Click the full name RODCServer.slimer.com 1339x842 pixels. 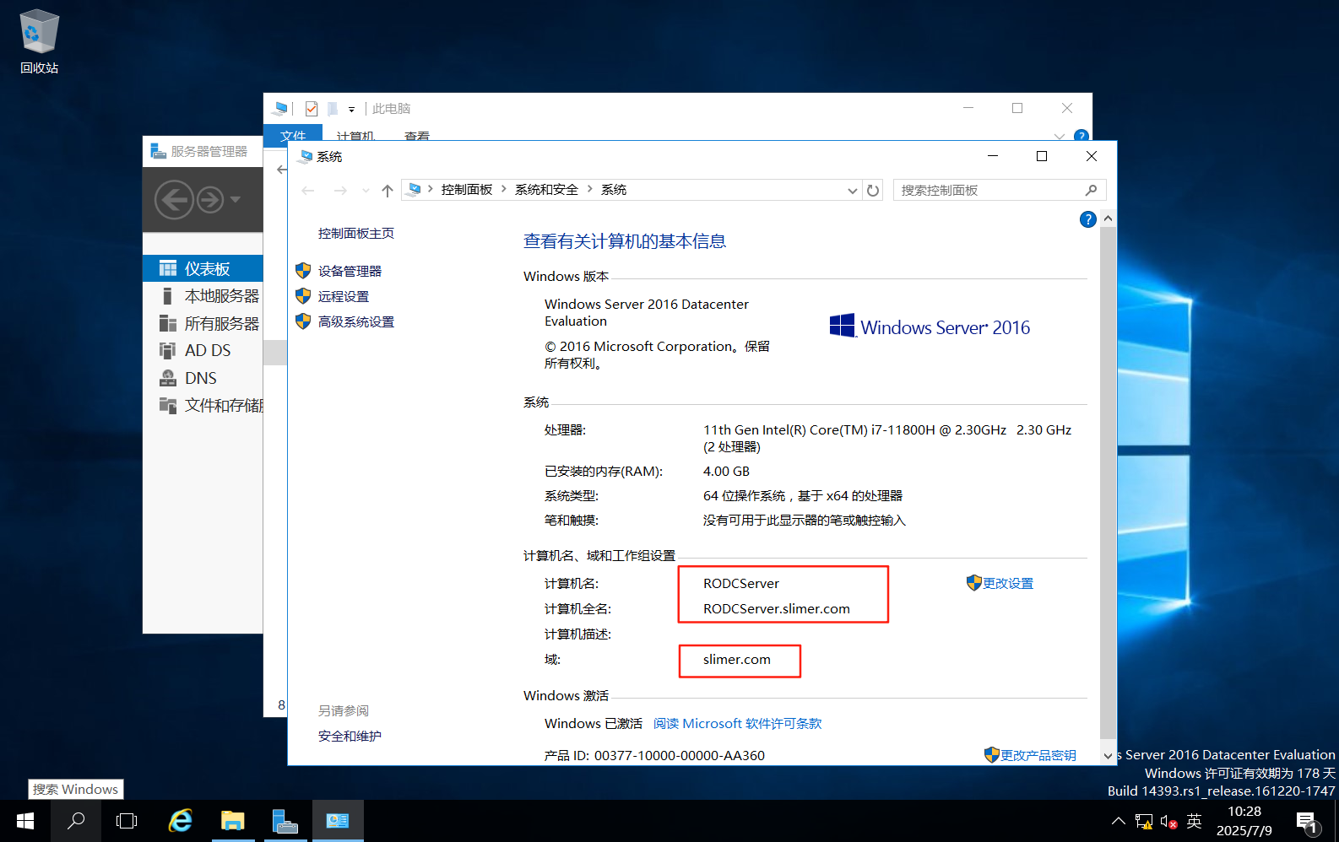click(x=777, y=608)
